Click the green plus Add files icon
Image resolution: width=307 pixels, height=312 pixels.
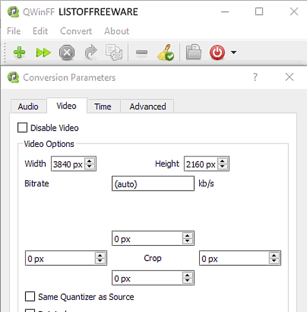click(x=19, y=53)
